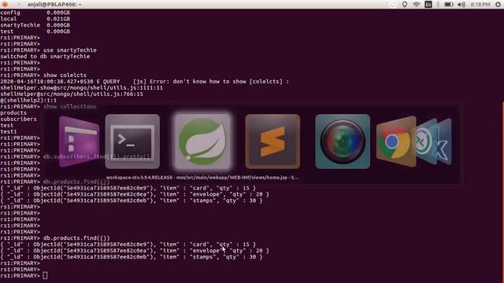Open the battery status indicator
Screen dimensions: 504x283
coord(449,5)
